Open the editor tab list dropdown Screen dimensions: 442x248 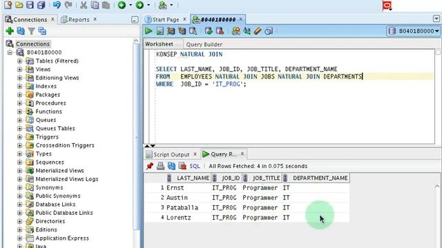[x=436, y=19]
